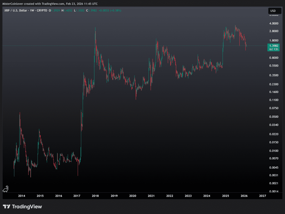285x214 pixels.
Task: Select the 2025 marker on time axis
Action: point(225,196)
